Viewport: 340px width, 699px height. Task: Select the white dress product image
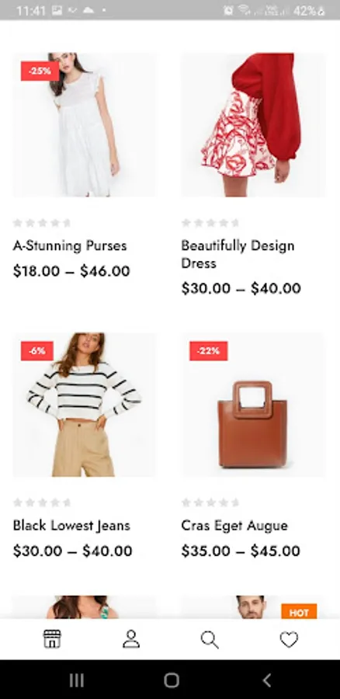pos(85,125)
